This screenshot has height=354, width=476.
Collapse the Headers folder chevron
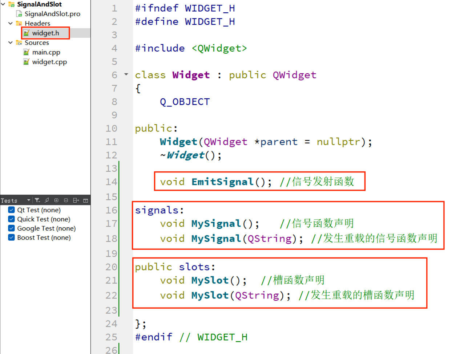(11, 23)
